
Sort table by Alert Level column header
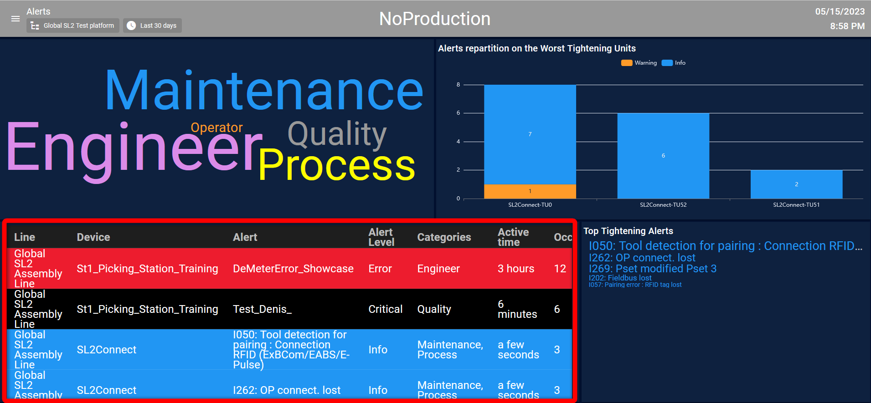(381, 237)
